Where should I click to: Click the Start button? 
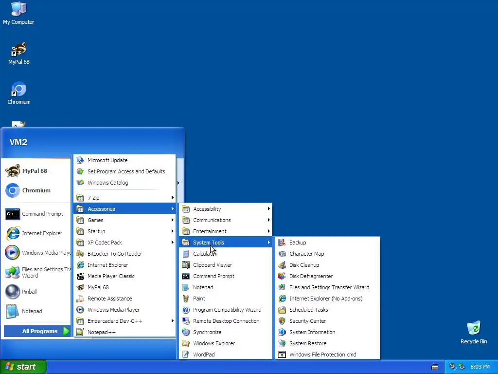click(x=23, y=367)
